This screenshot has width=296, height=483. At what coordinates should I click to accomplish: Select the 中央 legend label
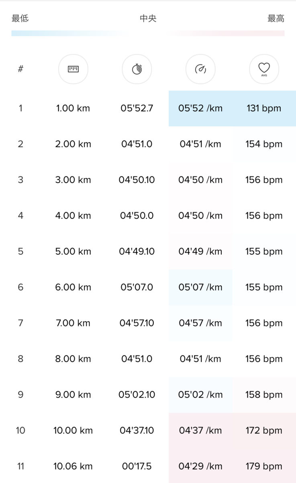(148, 19)
